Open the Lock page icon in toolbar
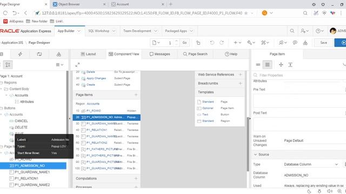Screen dimensions: 346x194 (198, 43)
